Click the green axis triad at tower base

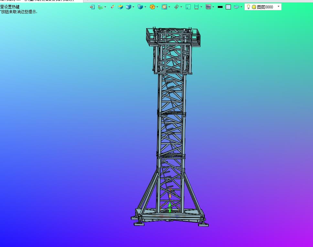(170, 206)
